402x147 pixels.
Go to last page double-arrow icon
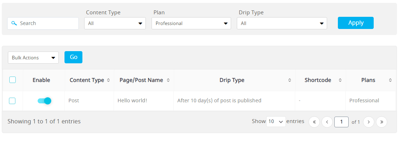tap(382, 122)
